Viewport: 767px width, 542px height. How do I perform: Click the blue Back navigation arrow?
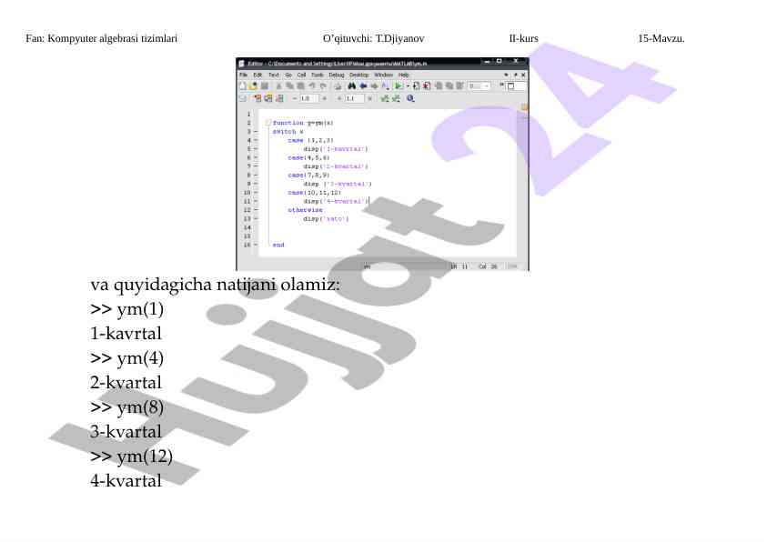click(362, 85)
